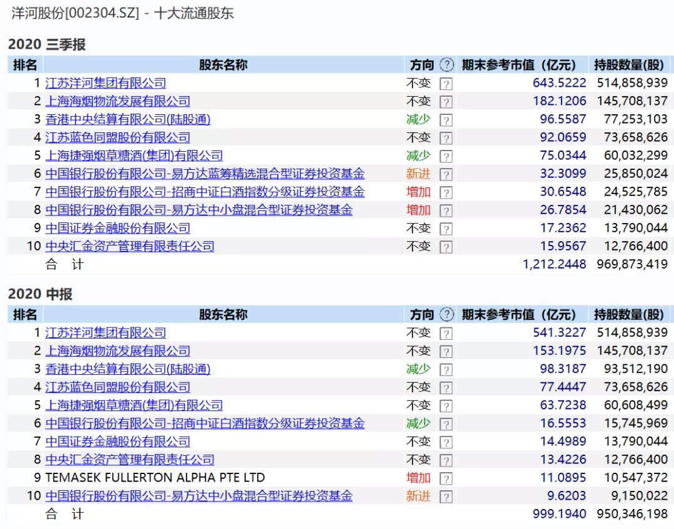Click question icon for 三季报 江苏洋河集团 row

pos(446,84)
